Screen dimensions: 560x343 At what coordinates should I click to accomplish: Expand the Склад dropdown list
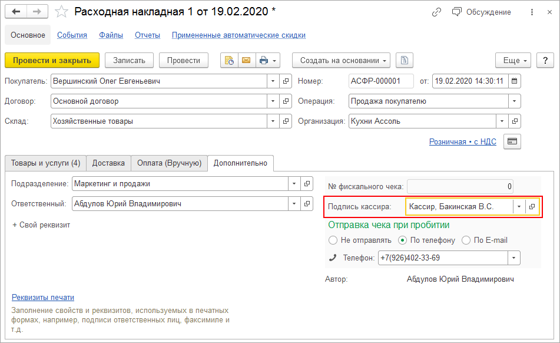273,121
